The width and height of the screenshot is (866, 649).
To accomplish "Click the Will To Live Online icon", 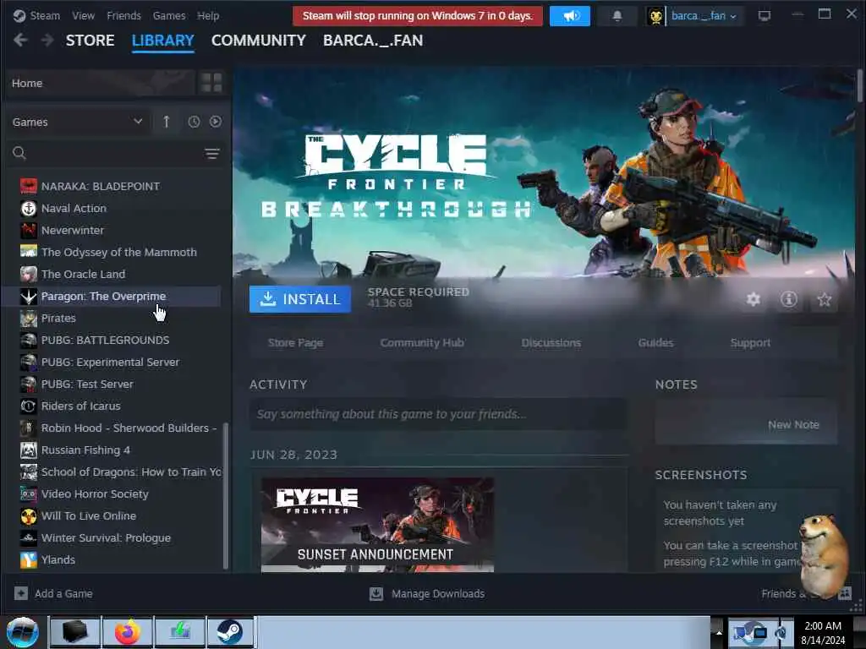I will tap(29, 515).
